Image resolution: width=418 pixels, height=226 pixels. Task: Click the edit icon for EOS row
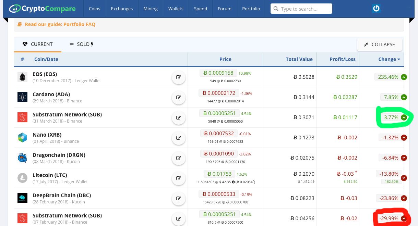[179, 77]
